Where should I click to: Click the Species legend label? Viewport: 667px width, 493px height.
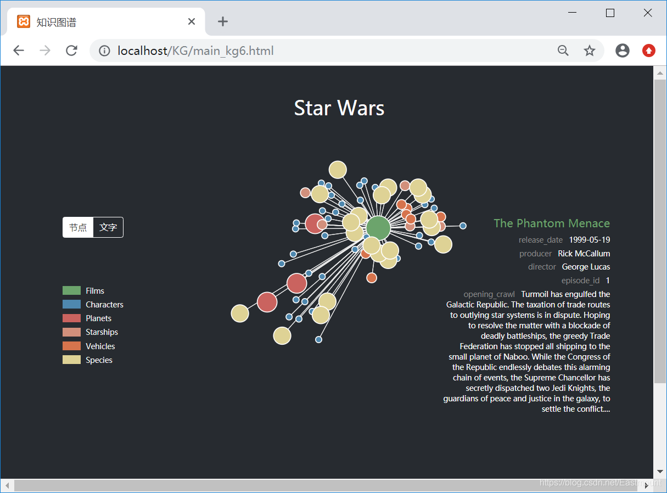[99, 360]
